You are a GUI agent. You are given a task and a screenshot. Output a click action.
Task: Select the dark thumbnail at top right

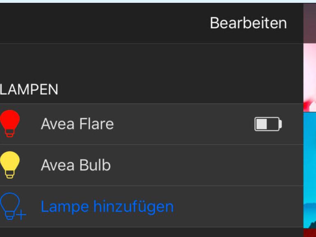[309, 23]
